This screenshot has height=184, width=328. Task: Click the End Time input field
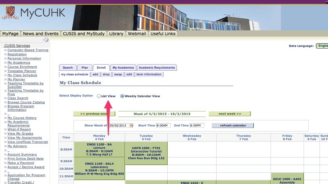pyautogui.click(x=197, y=126)
